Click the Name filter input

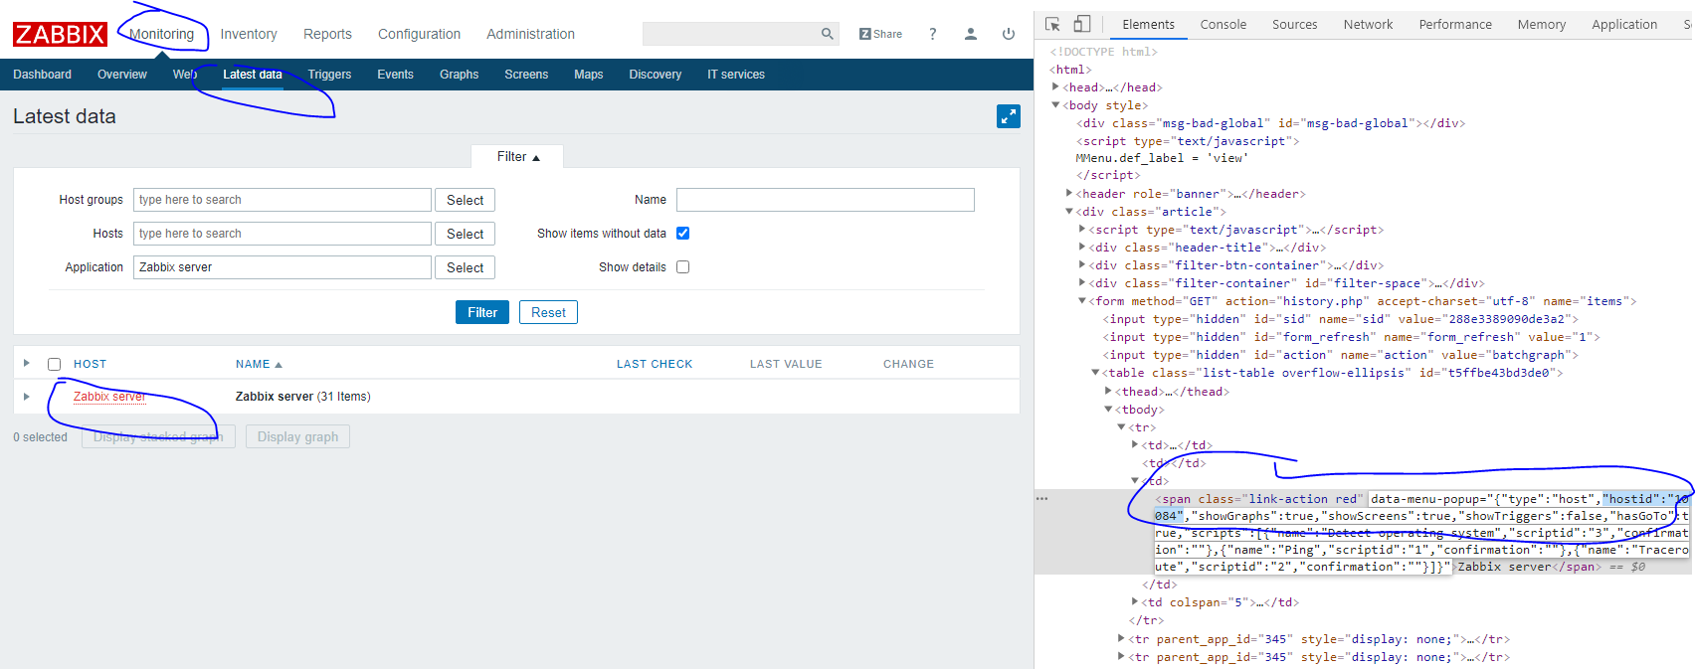[x=826, y=200]
